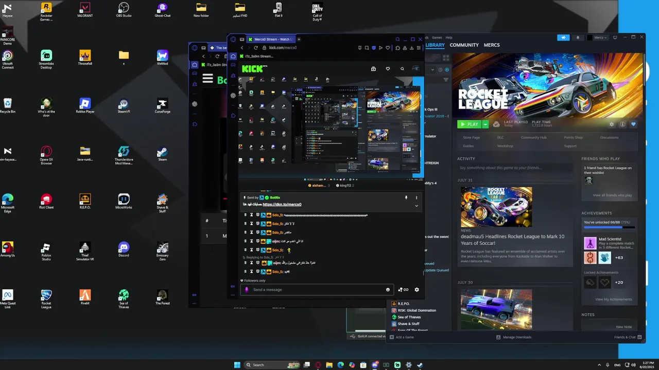Image resolution: width=659 pixels, height=370 pixels.
Task: Click kick.com/mercs0 address bar
Action: coord(283,48)
